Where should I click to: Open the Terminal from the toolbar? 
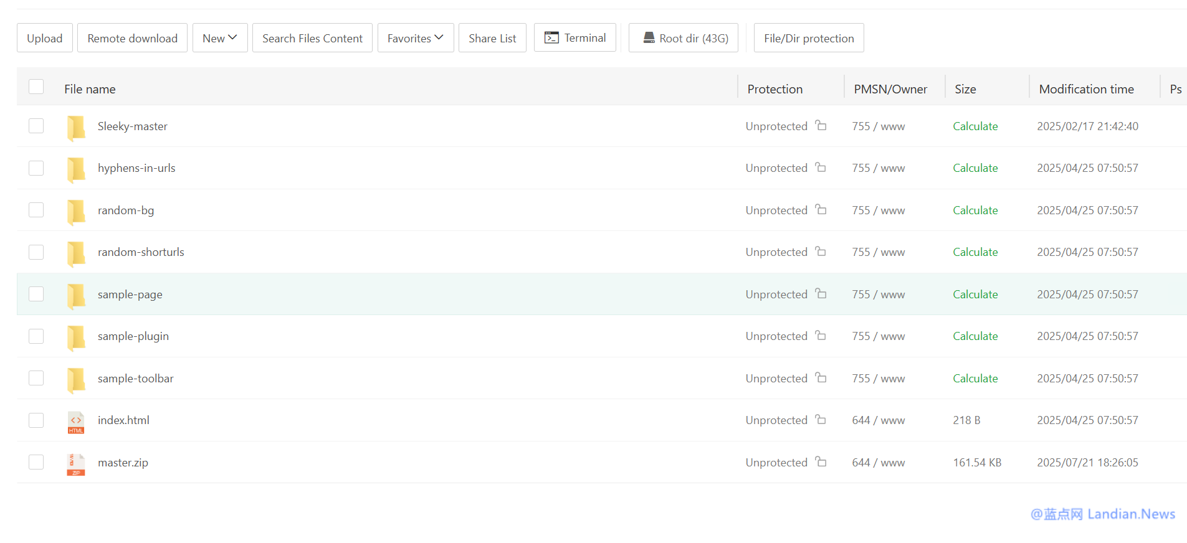(574, 38)
